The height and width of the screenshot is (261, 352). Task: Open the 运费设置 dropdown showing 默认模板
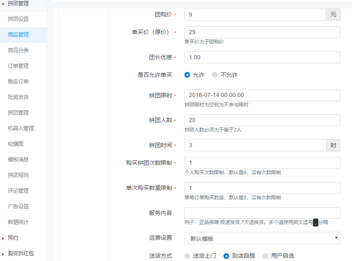[262, 238]
